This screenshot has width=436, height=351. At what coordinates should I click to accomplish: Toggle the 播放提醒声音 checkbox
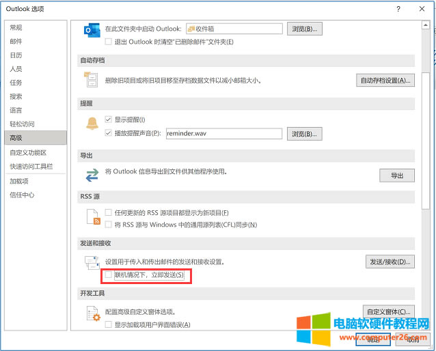tap(108, 133)
